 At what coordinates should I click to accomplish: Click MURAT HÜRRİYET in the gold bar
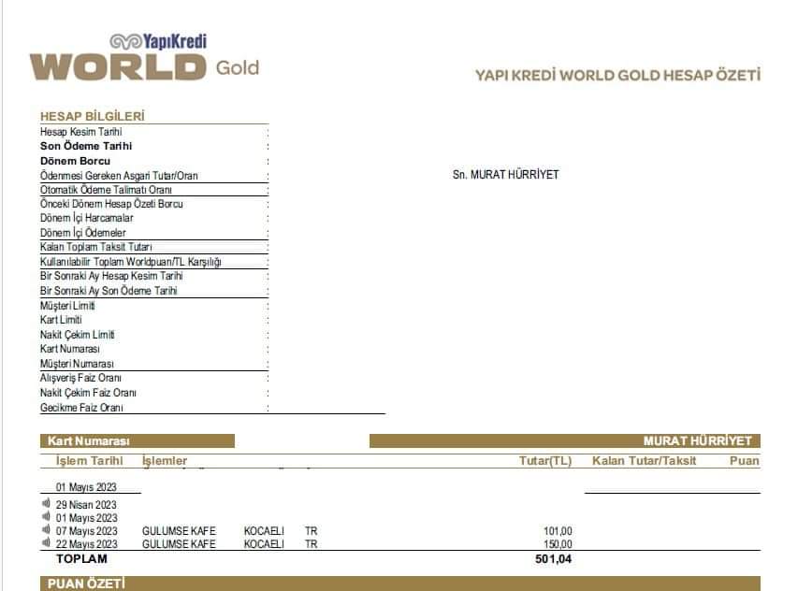(x=697, y=441)
